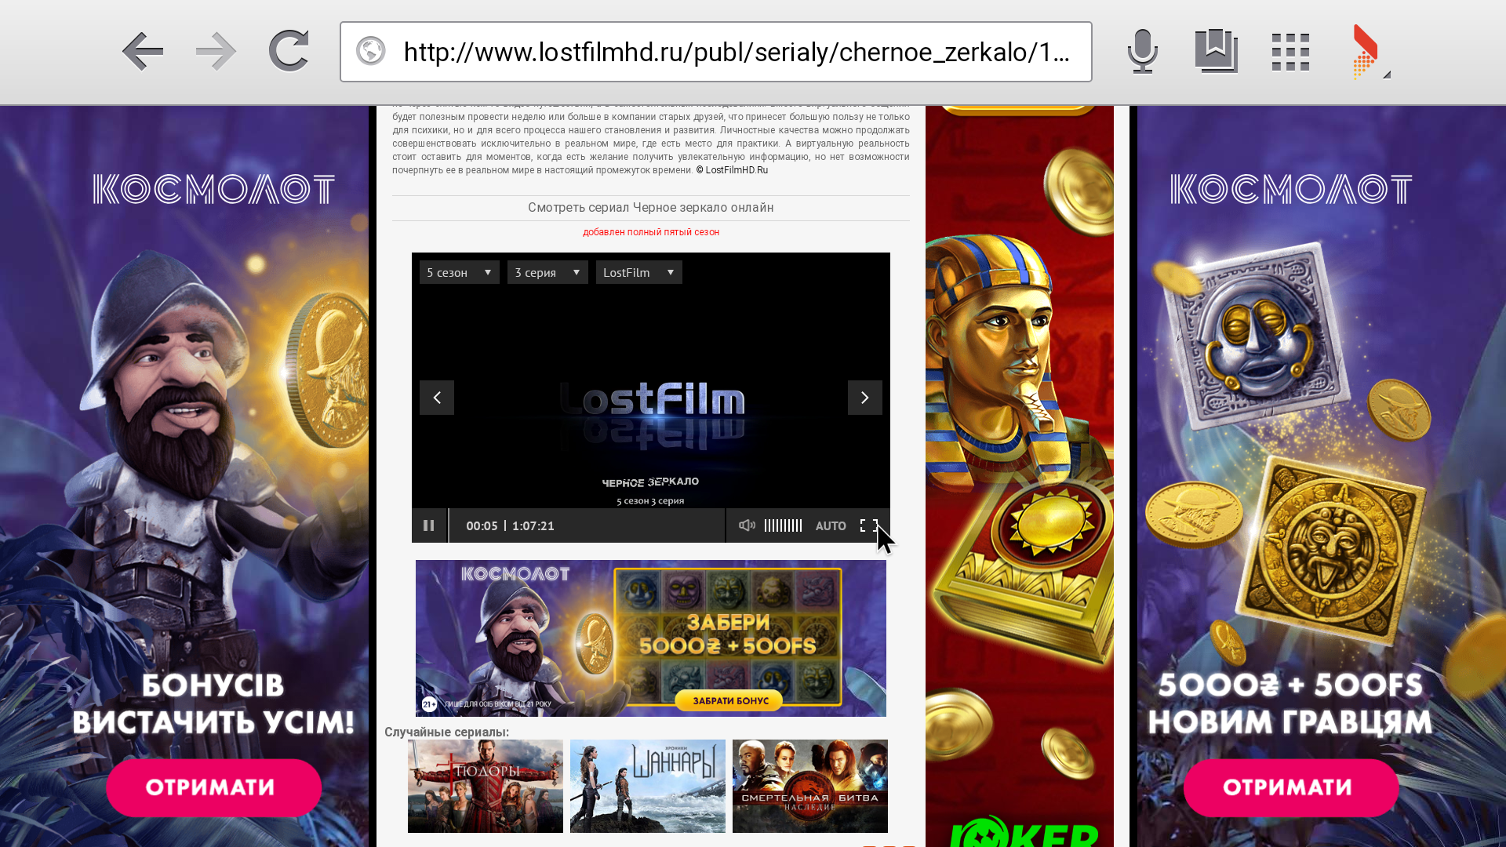Viewport: 1506px width, 847px height.
Task: Go forward with the forward arrow
Action: (x=216, y=52)
